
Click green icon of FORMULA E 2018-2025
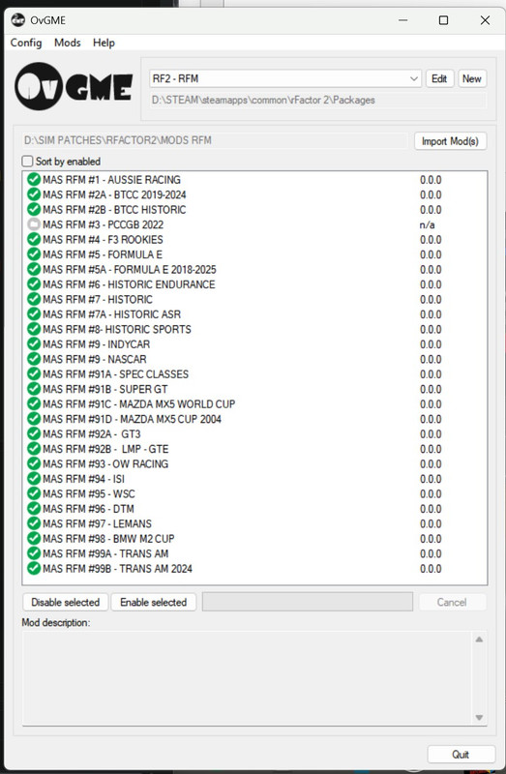click(34, 270)
